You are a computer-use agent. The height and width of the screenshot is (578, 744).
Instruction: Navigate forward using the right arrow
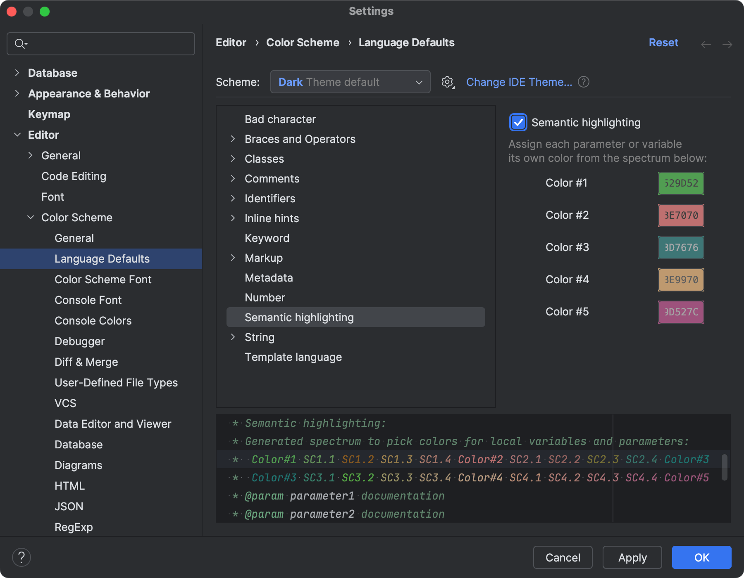coord(727,44)
